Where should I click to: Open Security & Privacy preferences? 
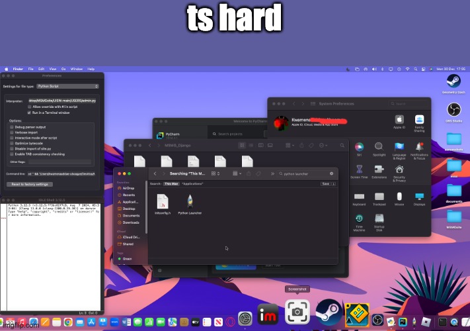click(x=399, y=173)
